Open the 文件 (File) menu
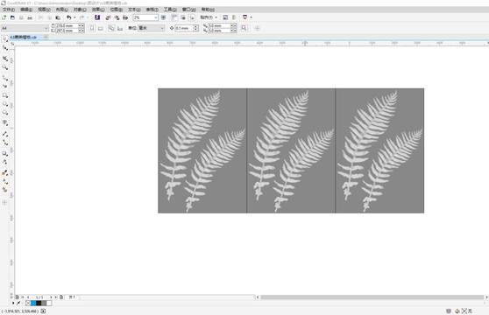The image size is (489, 315). 9,10
